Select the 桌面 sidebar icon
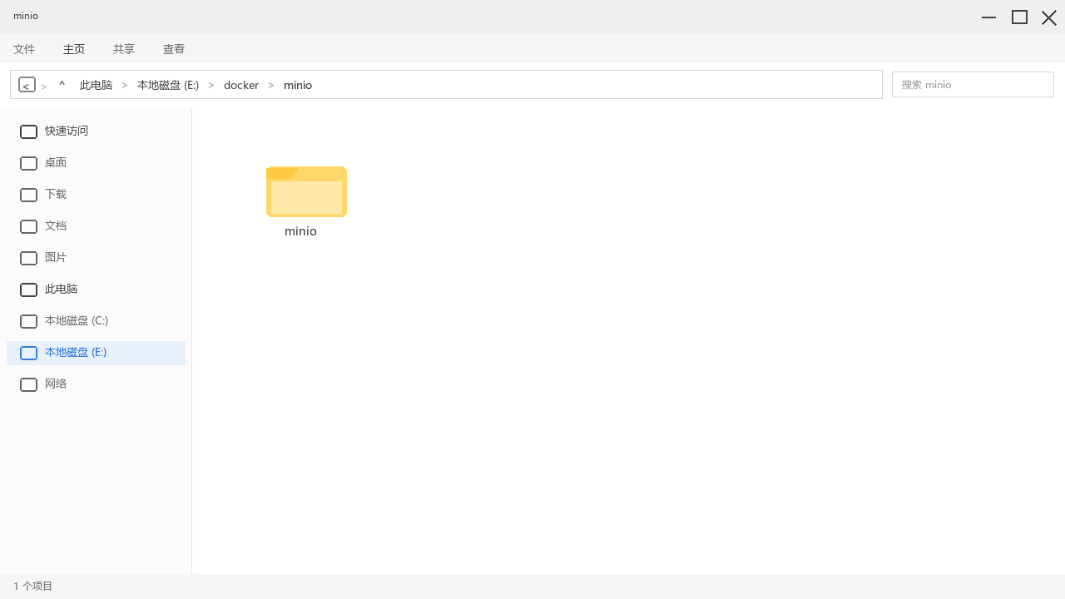The height and width of the screenshot is (599, 1065). point(28,163)
